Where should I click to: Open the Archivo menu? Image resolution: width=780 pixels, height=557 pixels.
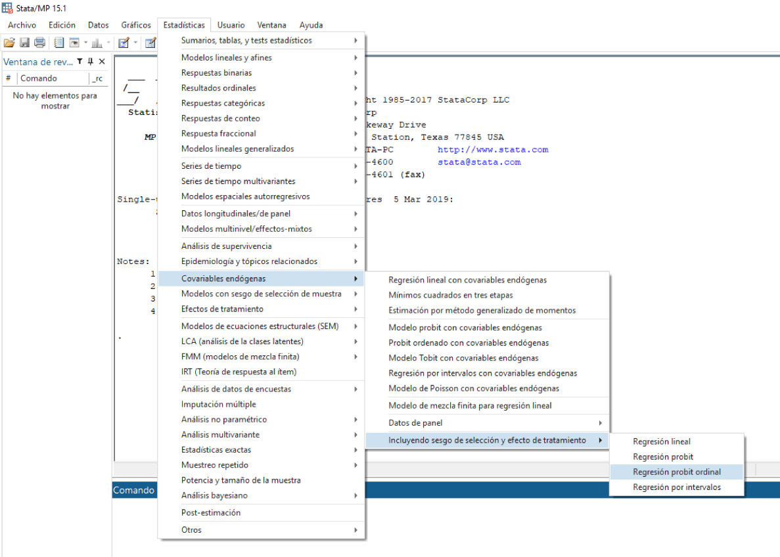coord(22,25)
